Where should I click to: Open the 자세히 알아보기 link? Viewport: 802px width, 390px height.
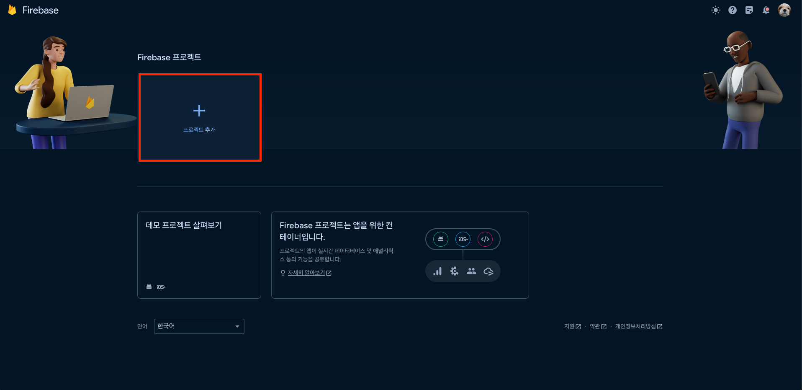click(309, 273)
